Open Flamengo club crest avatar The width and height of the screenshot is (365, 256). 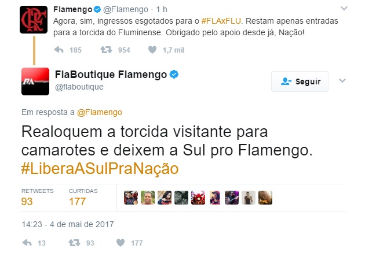click(x=34, y=20)
